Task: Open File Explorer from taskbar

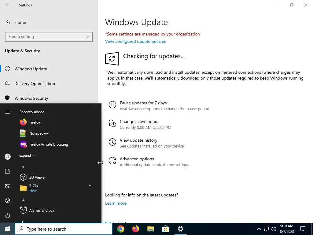Action: click(150, 229)
